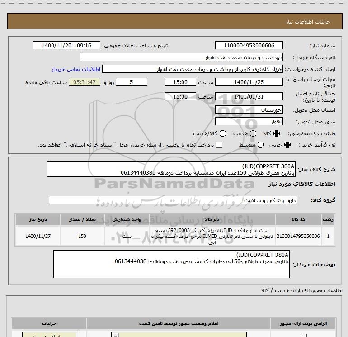Viewport: 348px width, 337px height.
Task: Click the general need description text box
Action: tap(171, 169)
